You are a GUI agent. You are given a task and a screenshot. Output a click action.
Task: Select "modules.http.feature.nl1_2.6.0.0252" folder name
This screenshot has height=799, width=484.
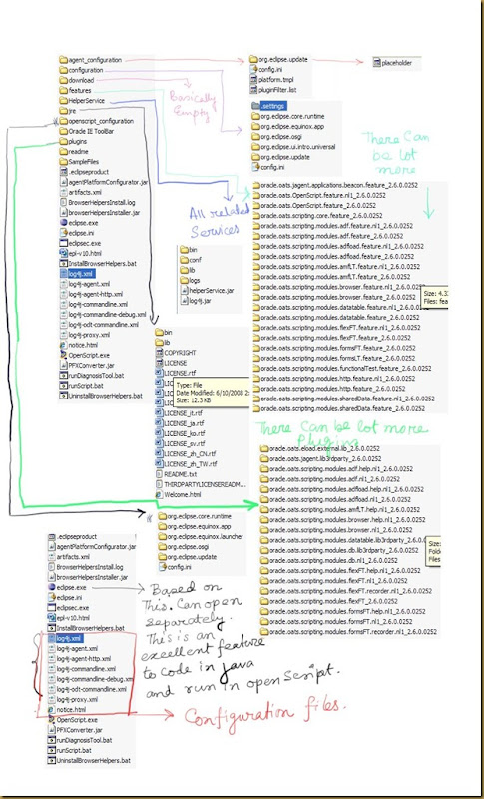(x=338, y=379)
